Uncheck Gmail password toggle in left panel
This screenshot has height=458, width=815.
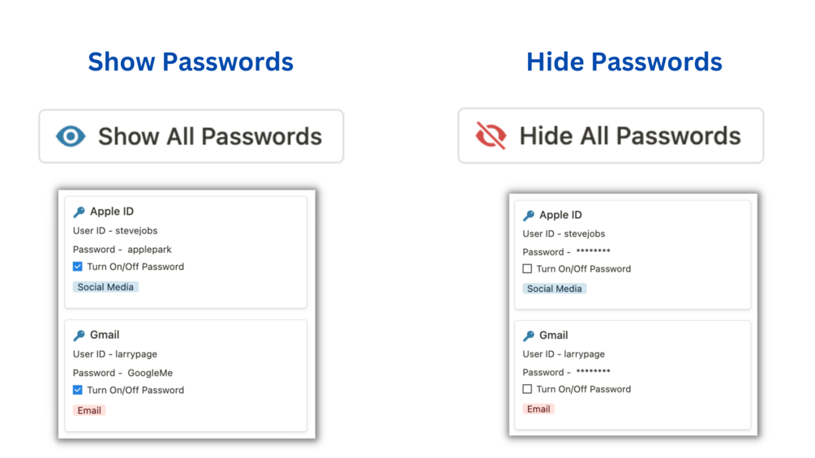78,390
